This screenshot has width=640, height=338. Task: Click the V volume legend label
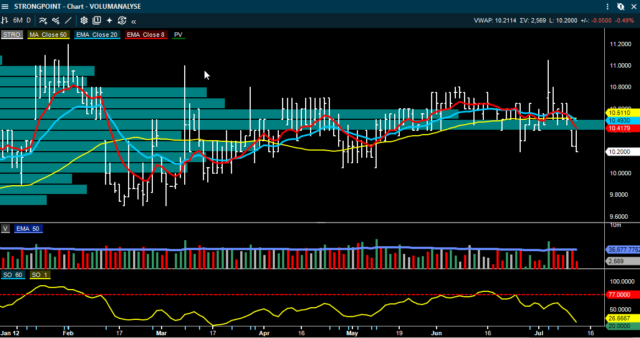tap(5, 229)
